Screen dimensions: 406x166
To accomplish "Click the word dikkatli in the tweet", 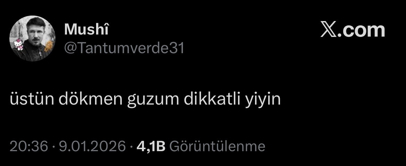I will pos(213,99).
